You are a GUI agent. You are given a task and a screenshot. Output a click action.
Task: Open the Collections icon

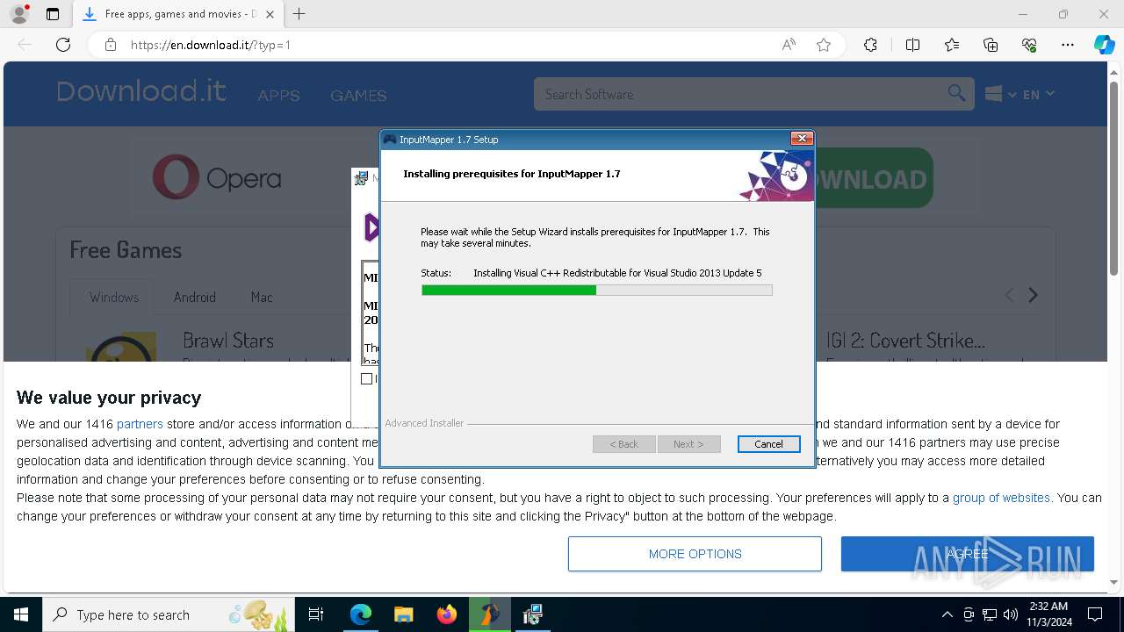pyautogui.click(x=991, y=45)
